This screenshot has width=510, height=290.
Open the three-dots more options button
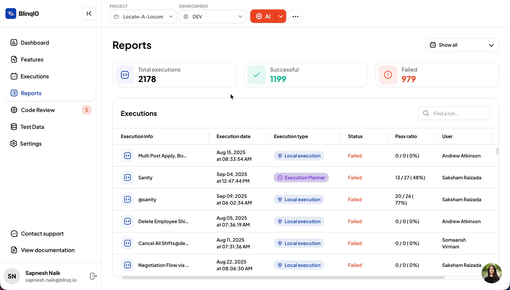pos(295,17)
